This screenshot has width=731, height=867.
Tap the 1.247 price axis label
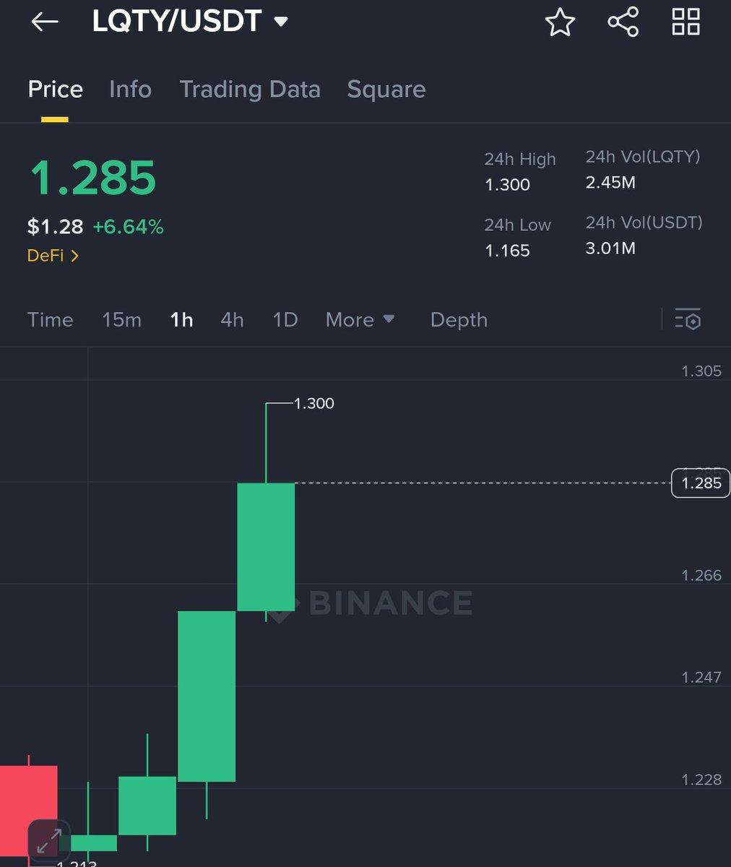[x=701, y=677]
